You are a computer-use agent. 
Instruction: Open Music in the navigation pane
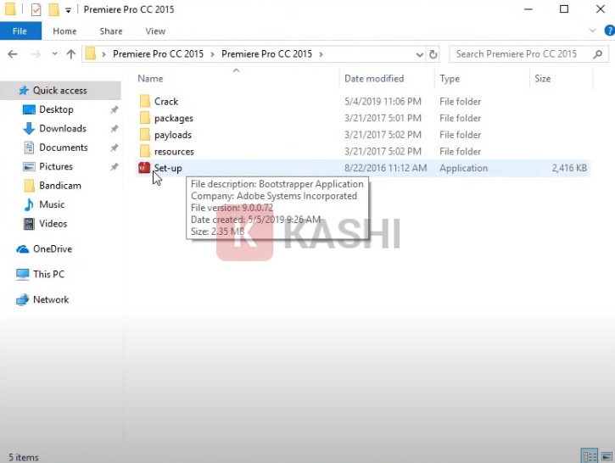pos(52,204)
